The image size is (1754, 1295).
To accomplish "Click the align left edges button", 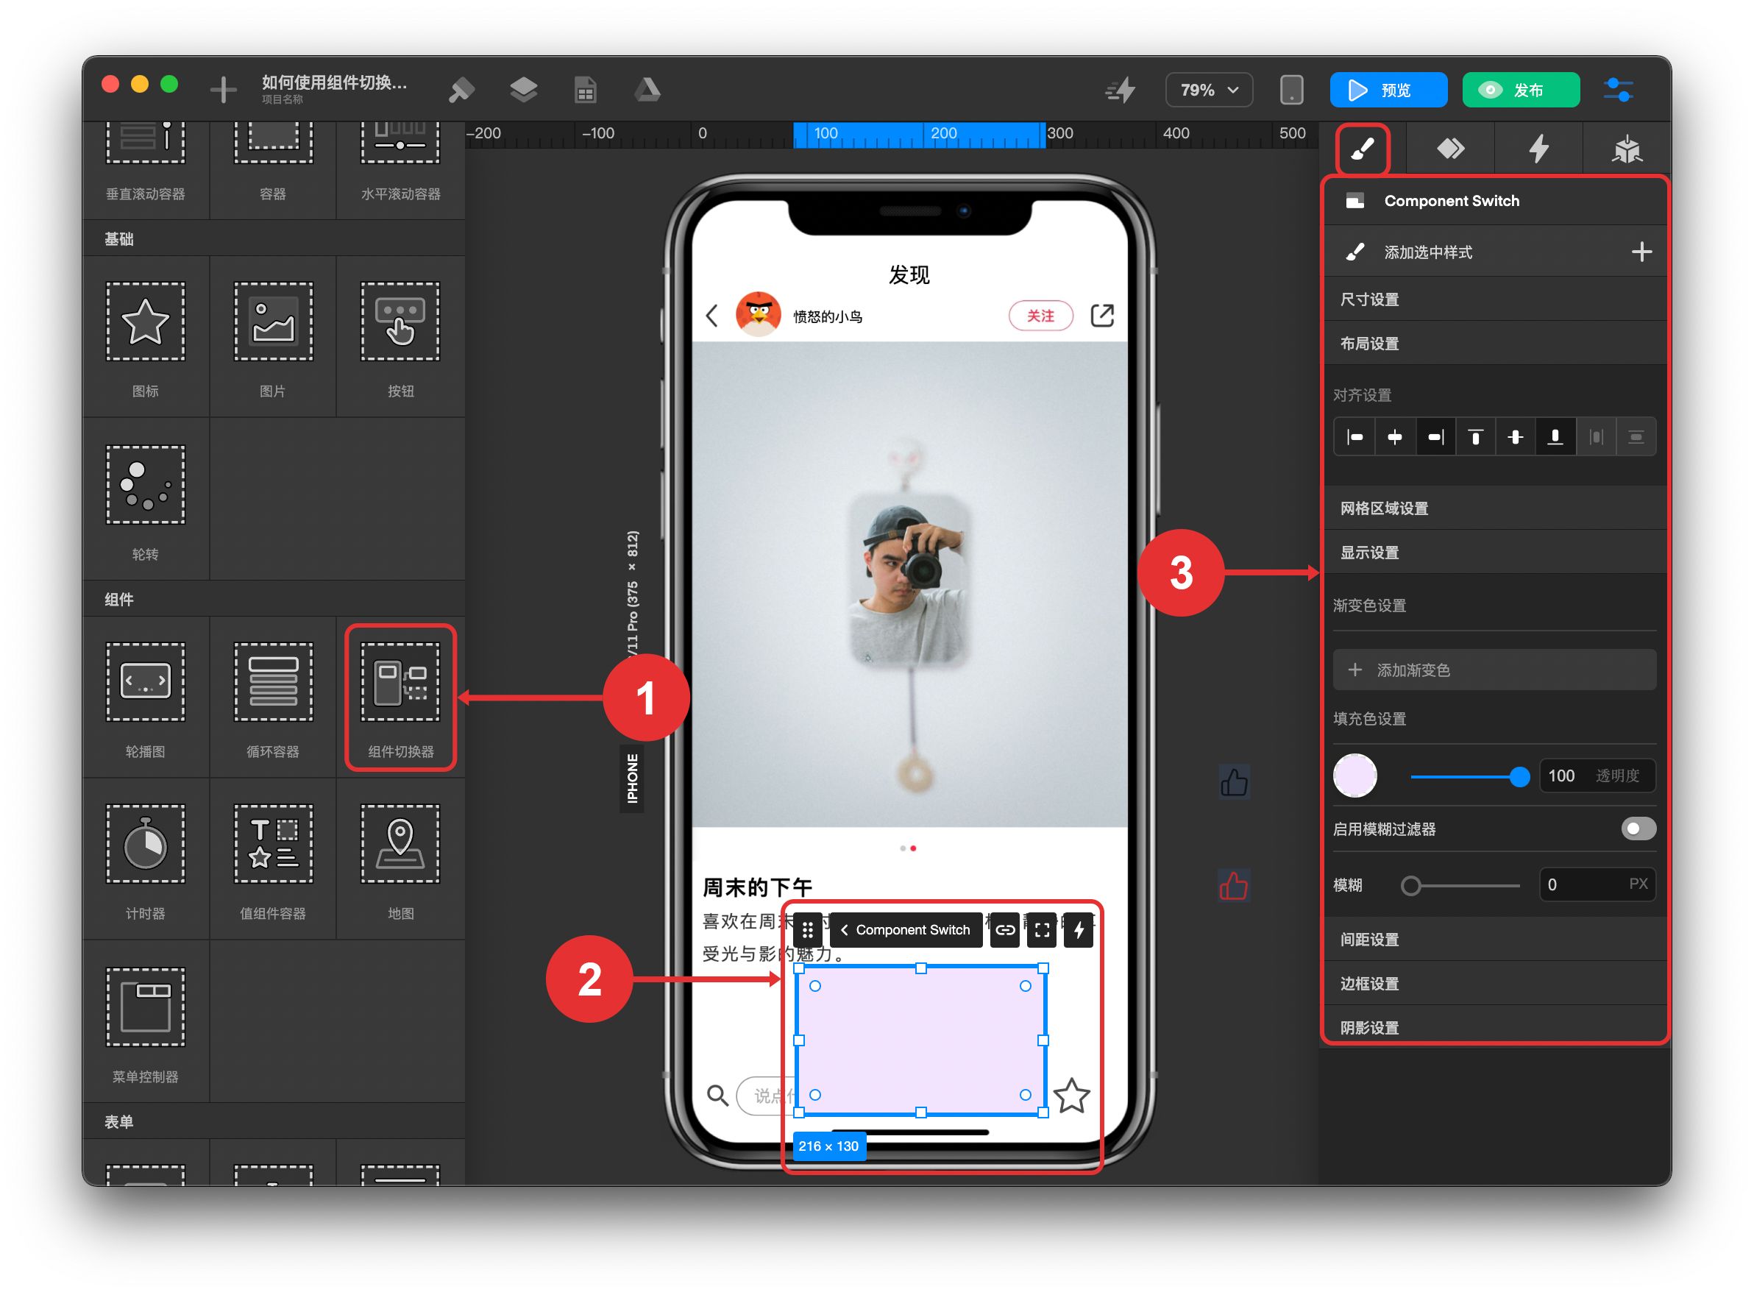I will pyautogui.click(x=1355, y=437).
